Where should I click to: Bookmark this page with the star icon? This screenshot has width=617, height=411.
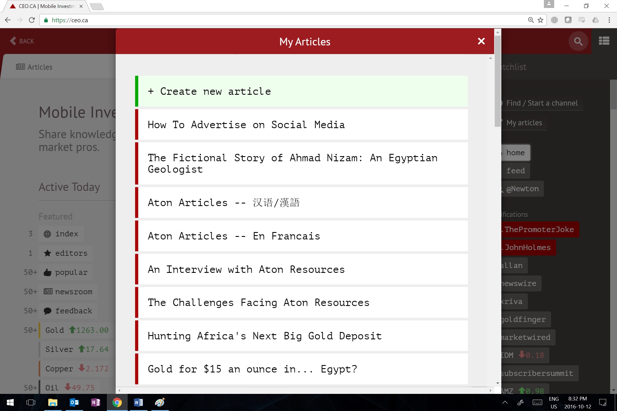(x=540, y=20)
